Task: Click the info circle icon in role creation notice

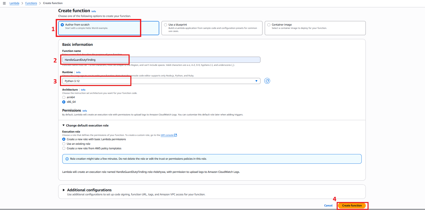Action: [67, 159]
